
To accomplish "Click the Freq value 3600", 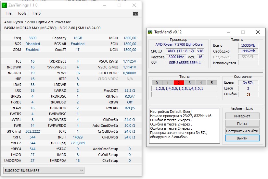I will tap(32, 38).
